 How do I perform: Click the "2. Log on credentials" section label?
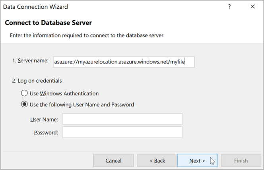point(37,81)
